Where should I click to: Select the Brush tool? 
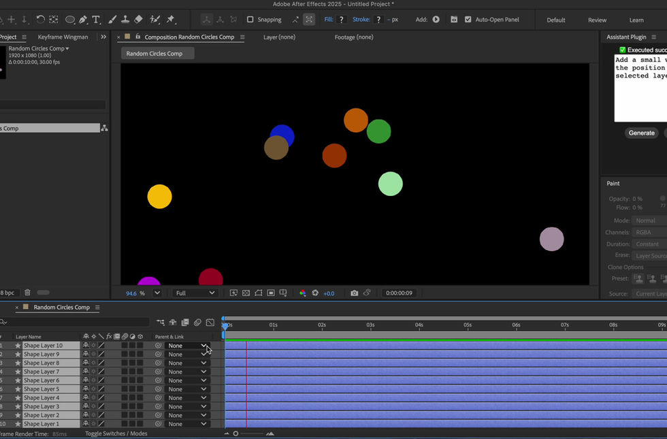(112, 20)
